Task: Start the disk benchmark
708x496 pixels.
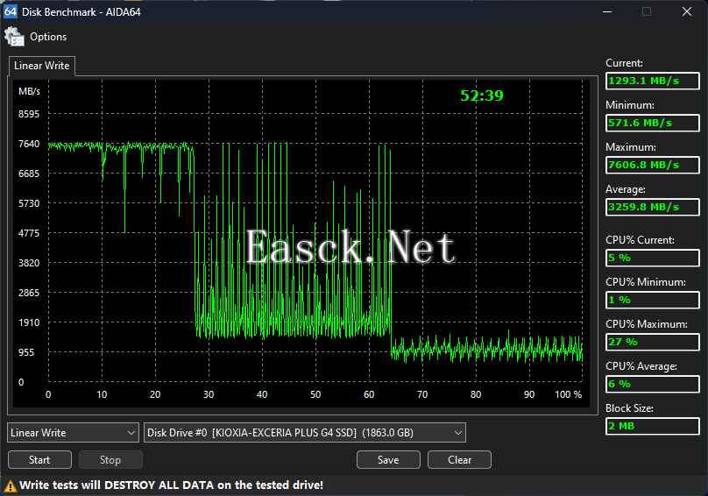Action: (39, 460)
